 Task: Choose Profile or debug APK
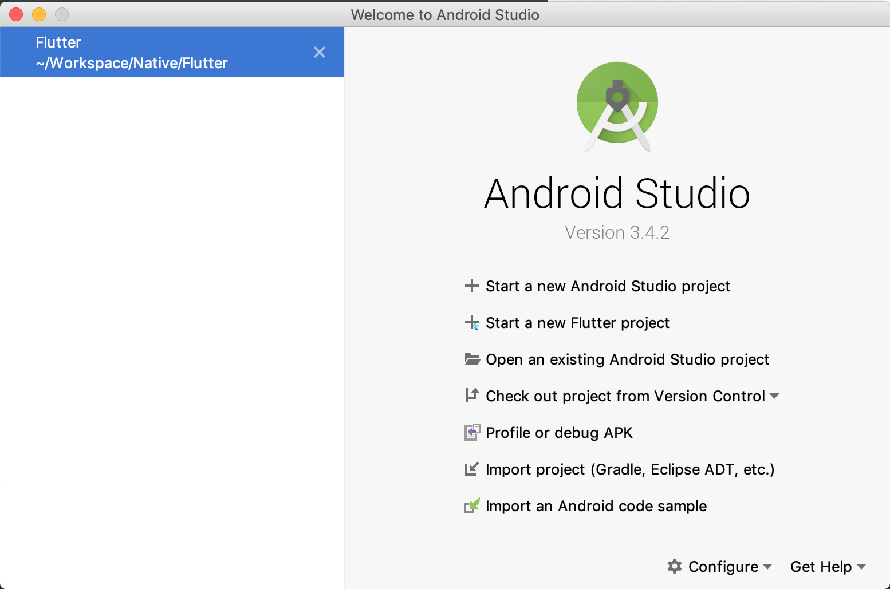(x=559, y=433)
